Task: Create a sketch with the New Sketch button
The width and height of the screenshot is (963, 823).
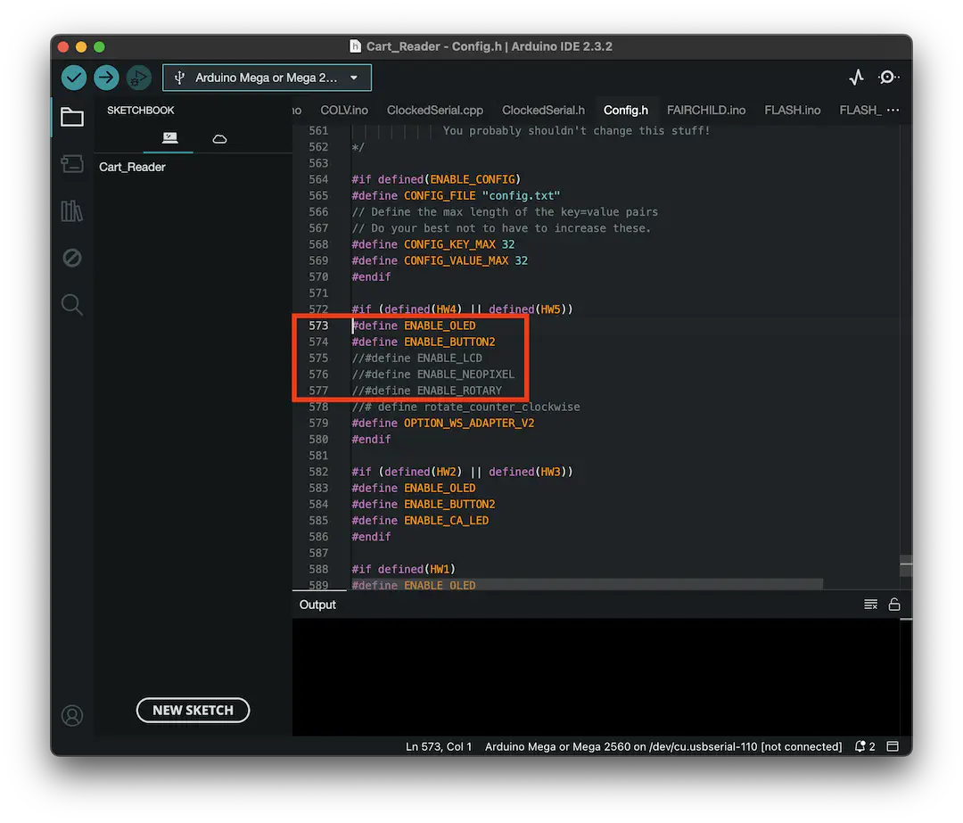Action: click(x=193, y=710)
